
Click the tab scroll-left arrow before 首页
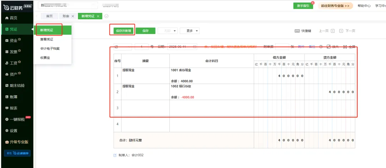37,16
